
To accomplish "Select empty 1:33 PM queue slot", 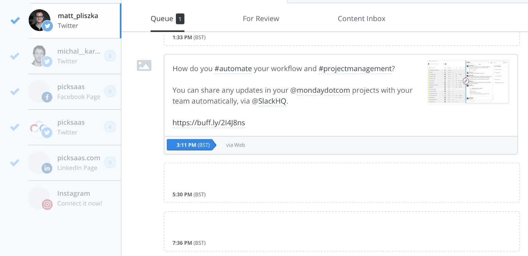I will [x=342, y=39].
